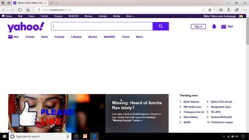This screenshot has width=249, height=140.
Task: Click Missing Reports series link
Action: point(127,121)
